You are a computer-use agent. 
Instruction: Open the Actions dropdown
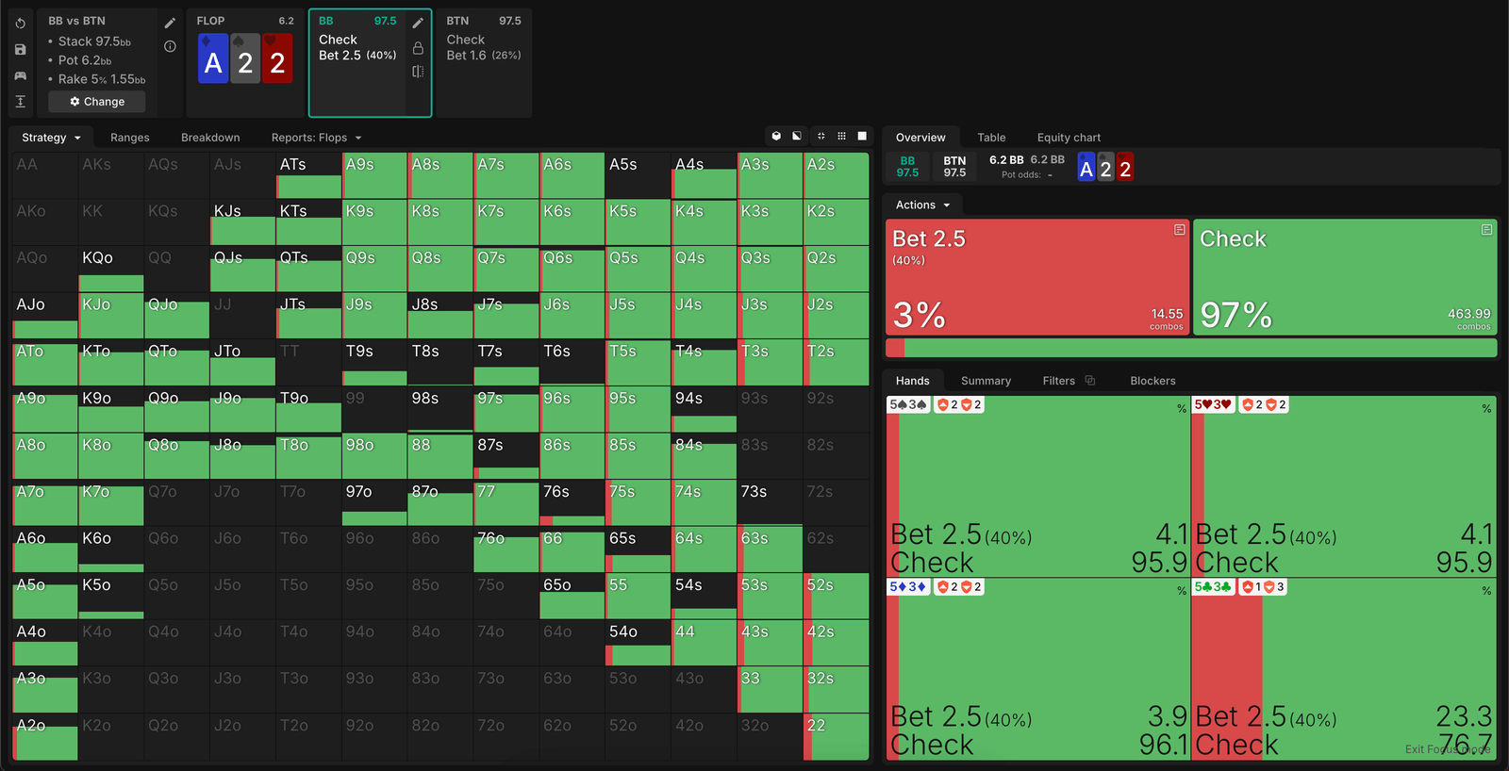pyautogui.click(x=922, y=205)
